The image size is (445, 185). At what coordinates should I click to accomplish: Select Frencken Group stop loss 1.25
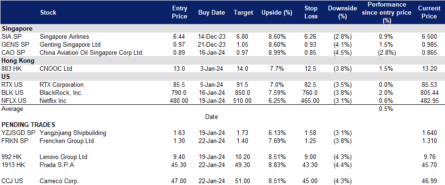[312, 141]
